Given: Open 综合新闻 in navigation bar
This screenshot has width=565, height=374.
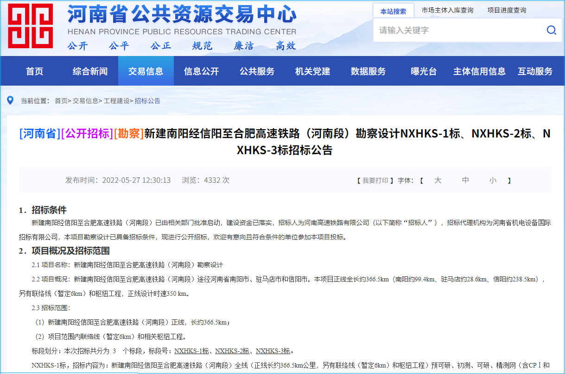Looking at the screenshot, I should tap(90, 71).
